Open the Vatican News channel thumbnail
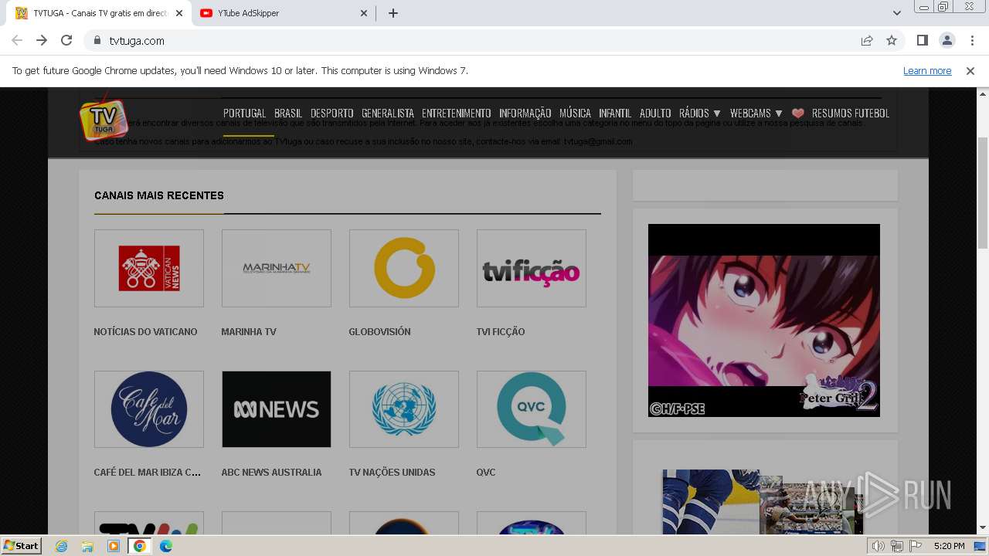 click(149, 268)
